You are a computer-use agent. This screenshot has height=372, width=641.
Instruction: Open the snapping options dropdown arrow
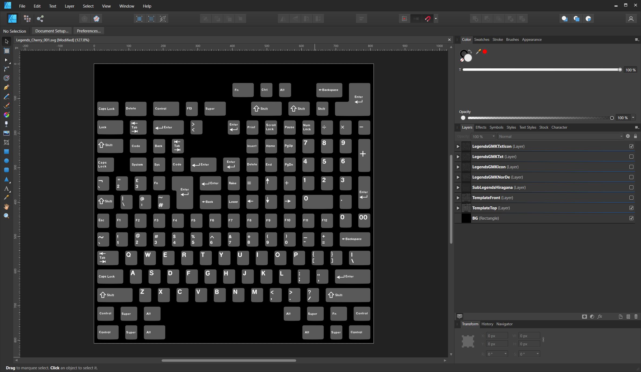436,19
